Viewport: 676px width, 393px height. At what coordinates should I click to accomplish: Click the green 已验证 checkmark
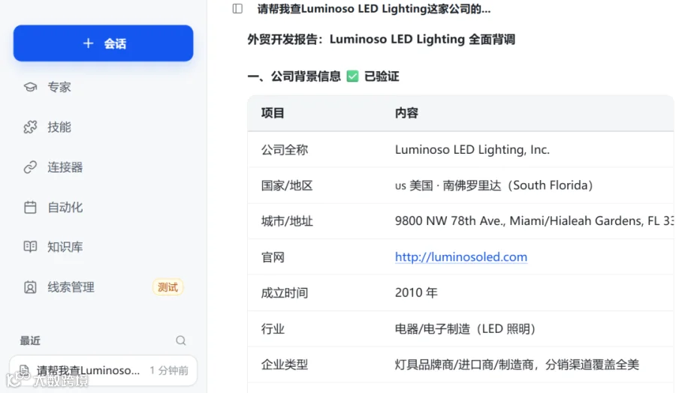click(352, 76)
